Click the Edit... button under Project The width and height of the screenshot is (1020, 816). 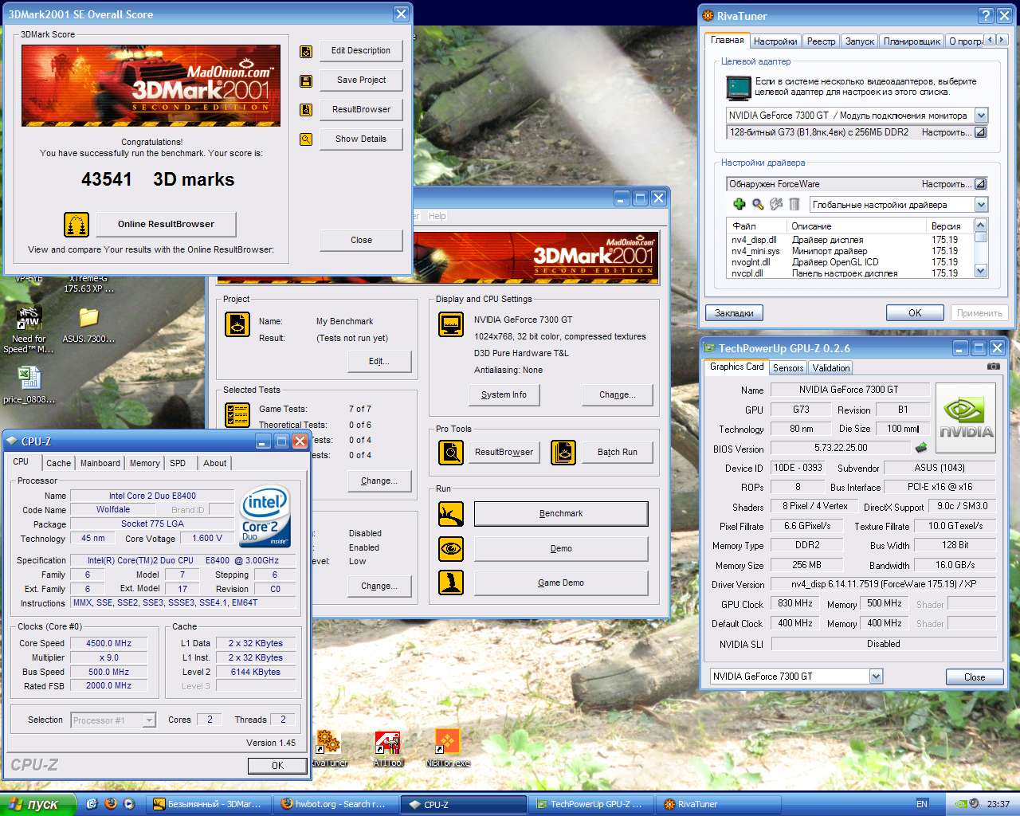[x=379, y=362]
